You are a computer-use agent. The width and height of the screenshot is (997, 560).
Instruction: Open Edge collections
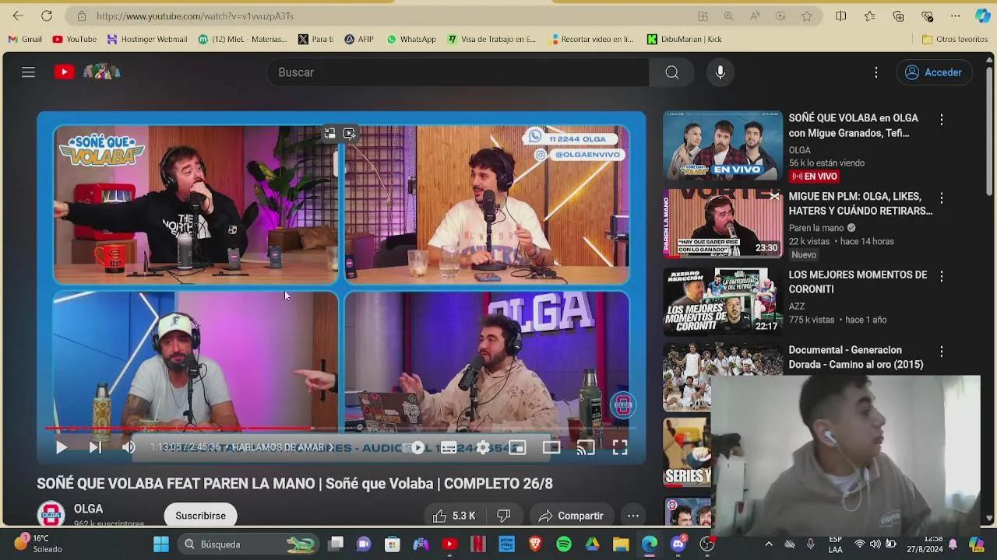[x=898, y=16]
